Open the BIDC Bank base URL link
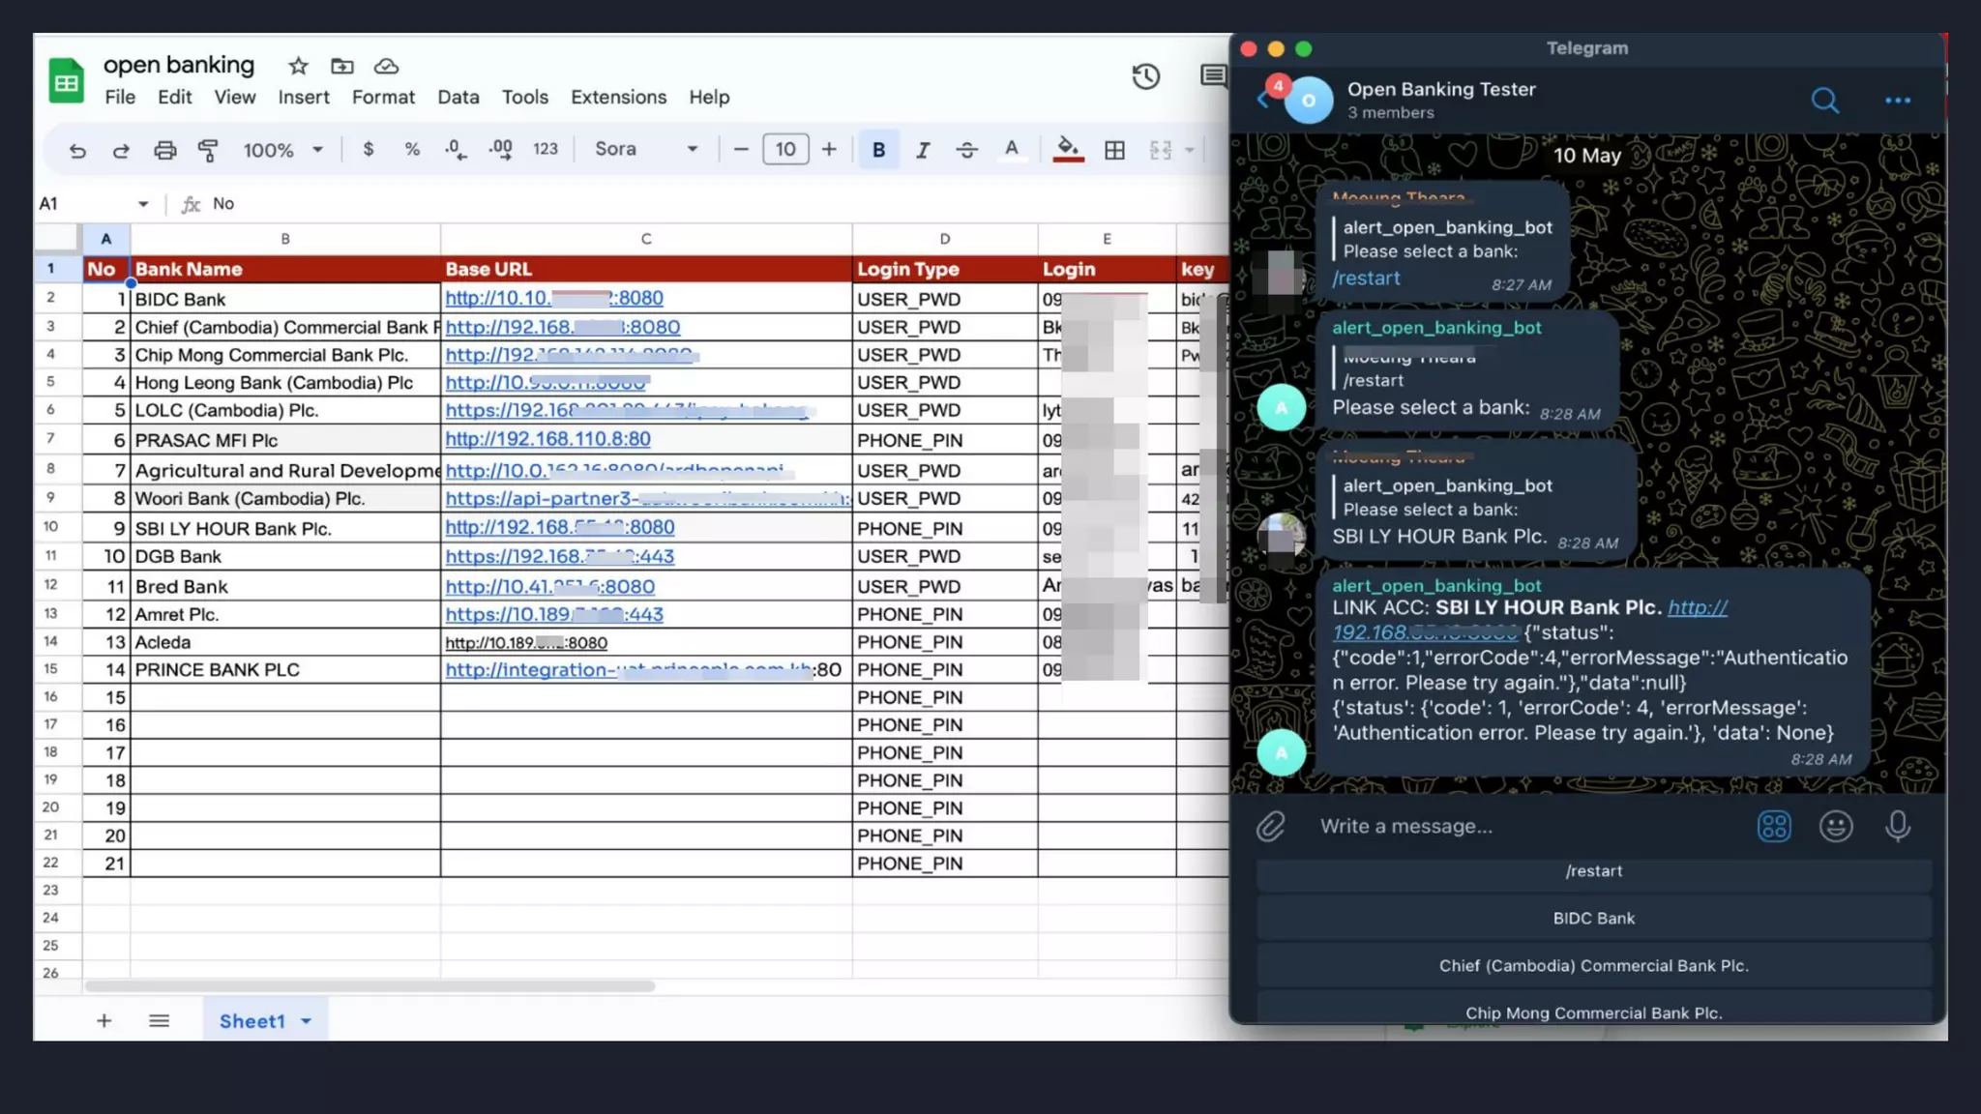 point(554,299)
